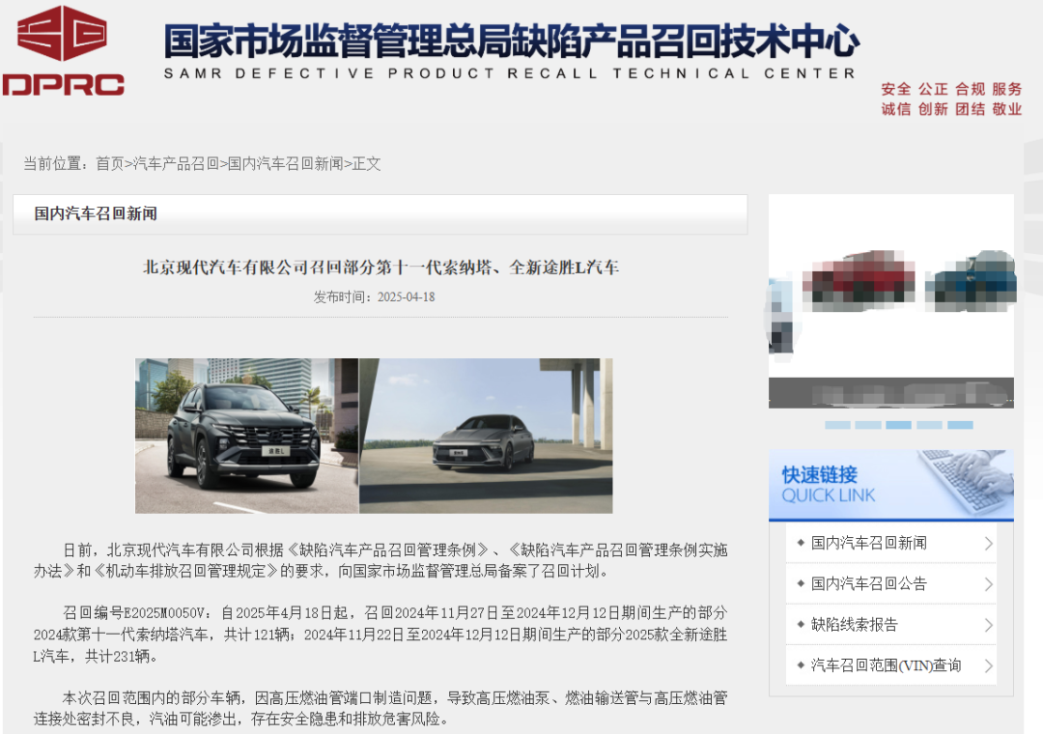Open 国内汽车召回新闻 breadcrumb link
This screenshot has height=734, width=1043.
[285, 164]
